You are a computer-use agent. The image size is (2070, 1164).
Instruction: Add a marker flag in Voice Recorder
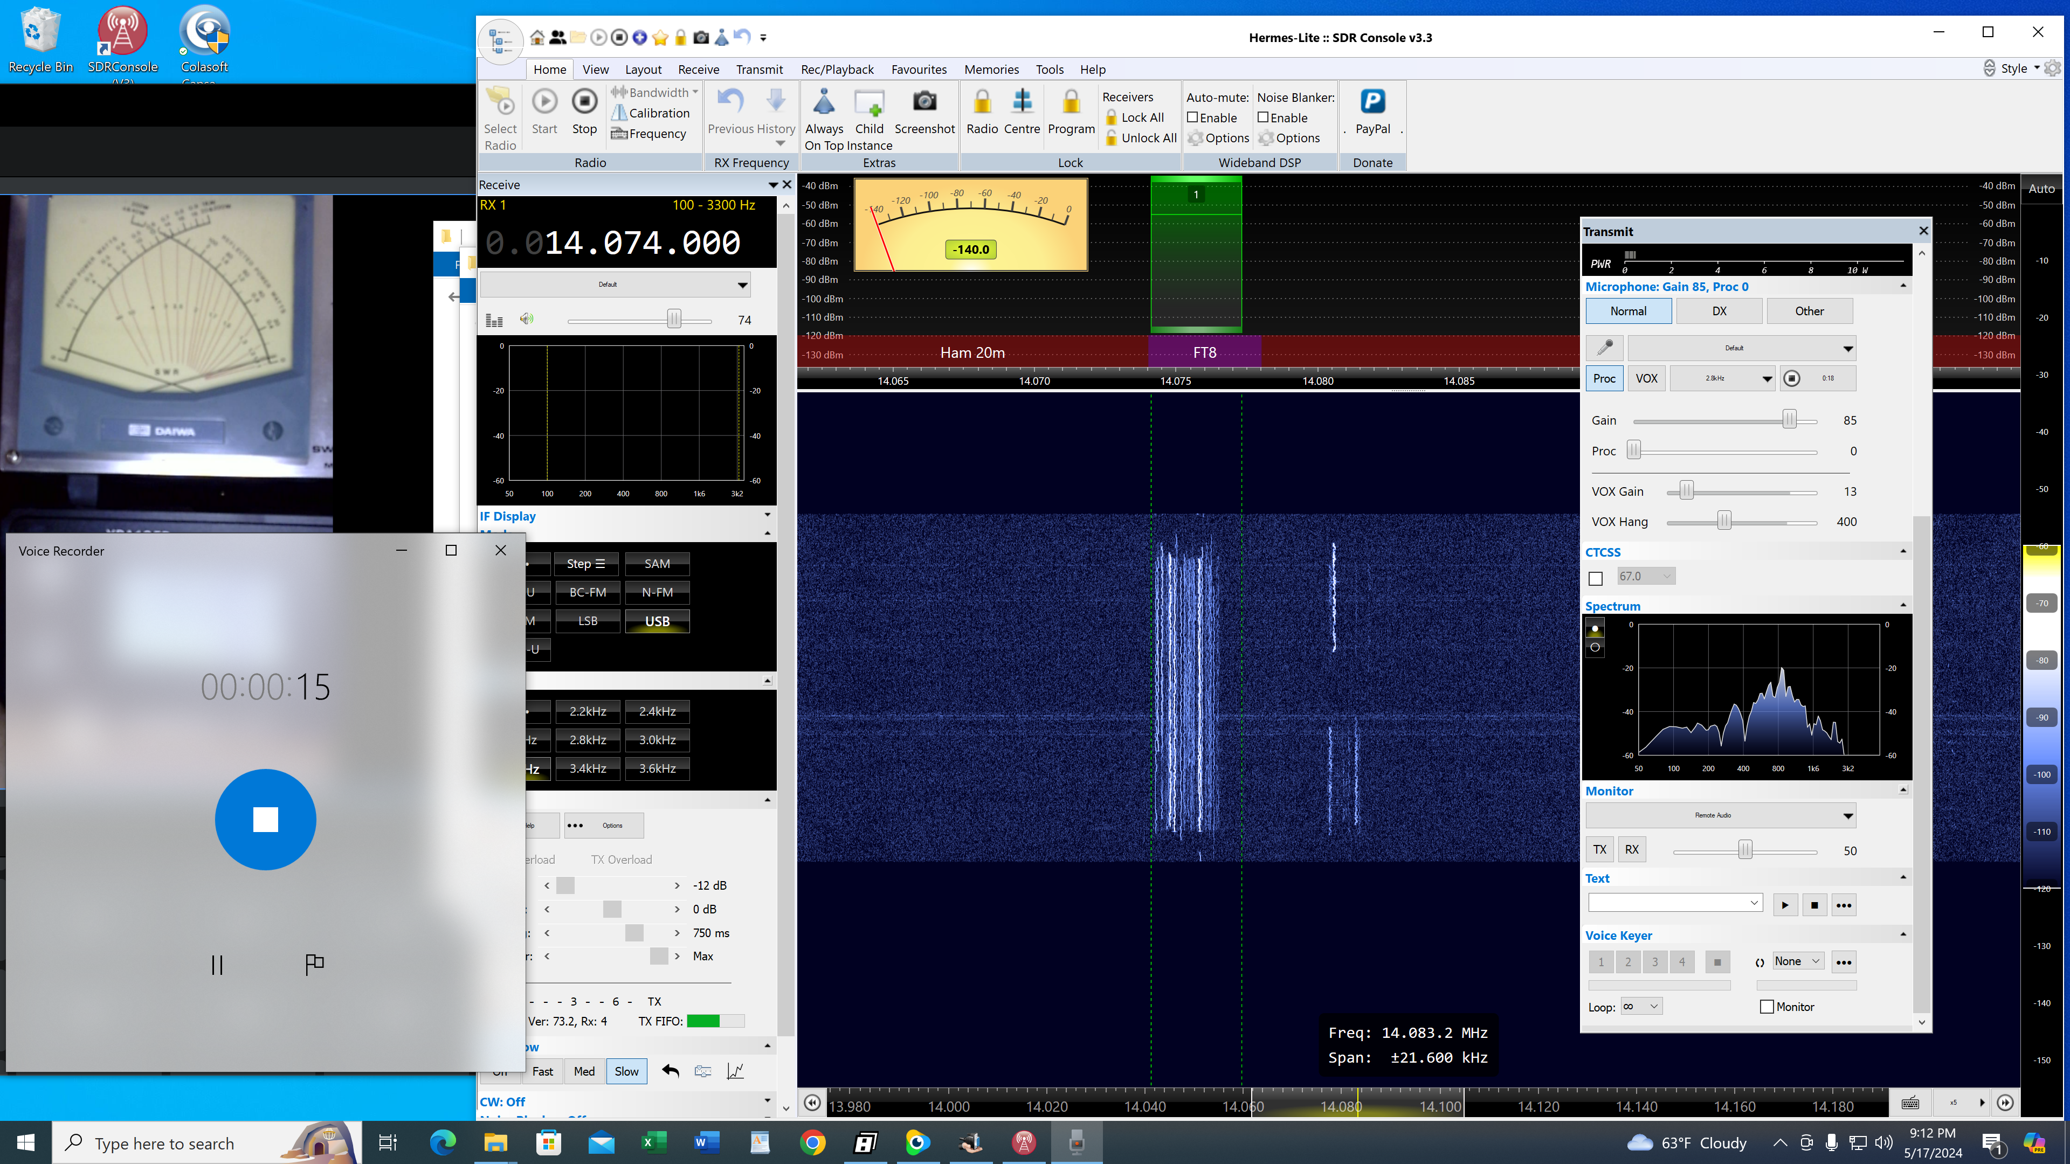(x=314, y=964)
